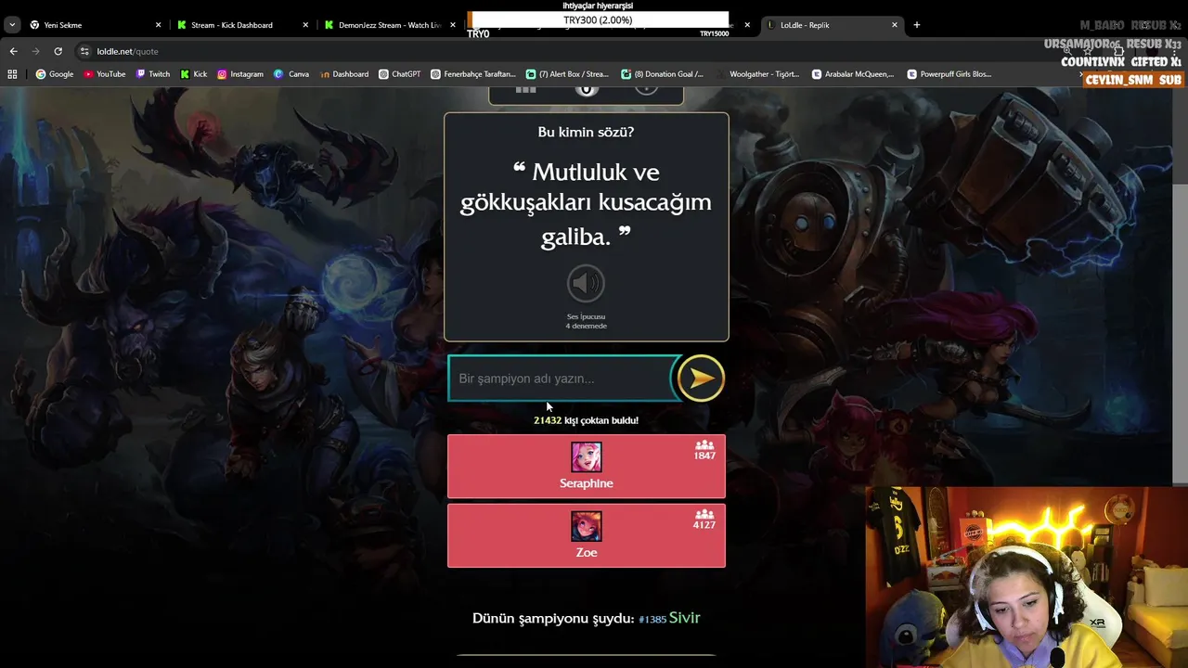
Task: Open the tab search dropdown
Action: (x=12, y=25)
